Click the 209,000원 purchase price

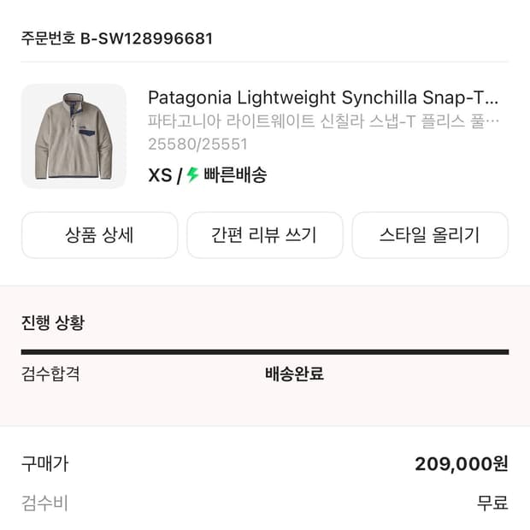coord(462,464)
